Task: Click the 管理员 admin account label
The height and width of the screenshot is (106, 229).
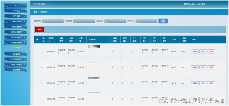Action: [x=190, y=4]
